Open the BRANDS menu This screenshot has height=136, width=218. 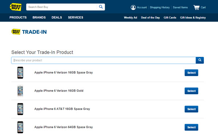[x=39, y=17]
